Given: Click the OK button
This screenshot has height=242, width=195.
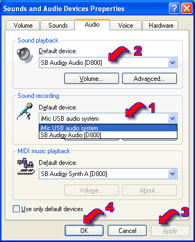Looking at the screenshot, I should tap(84, 230).
